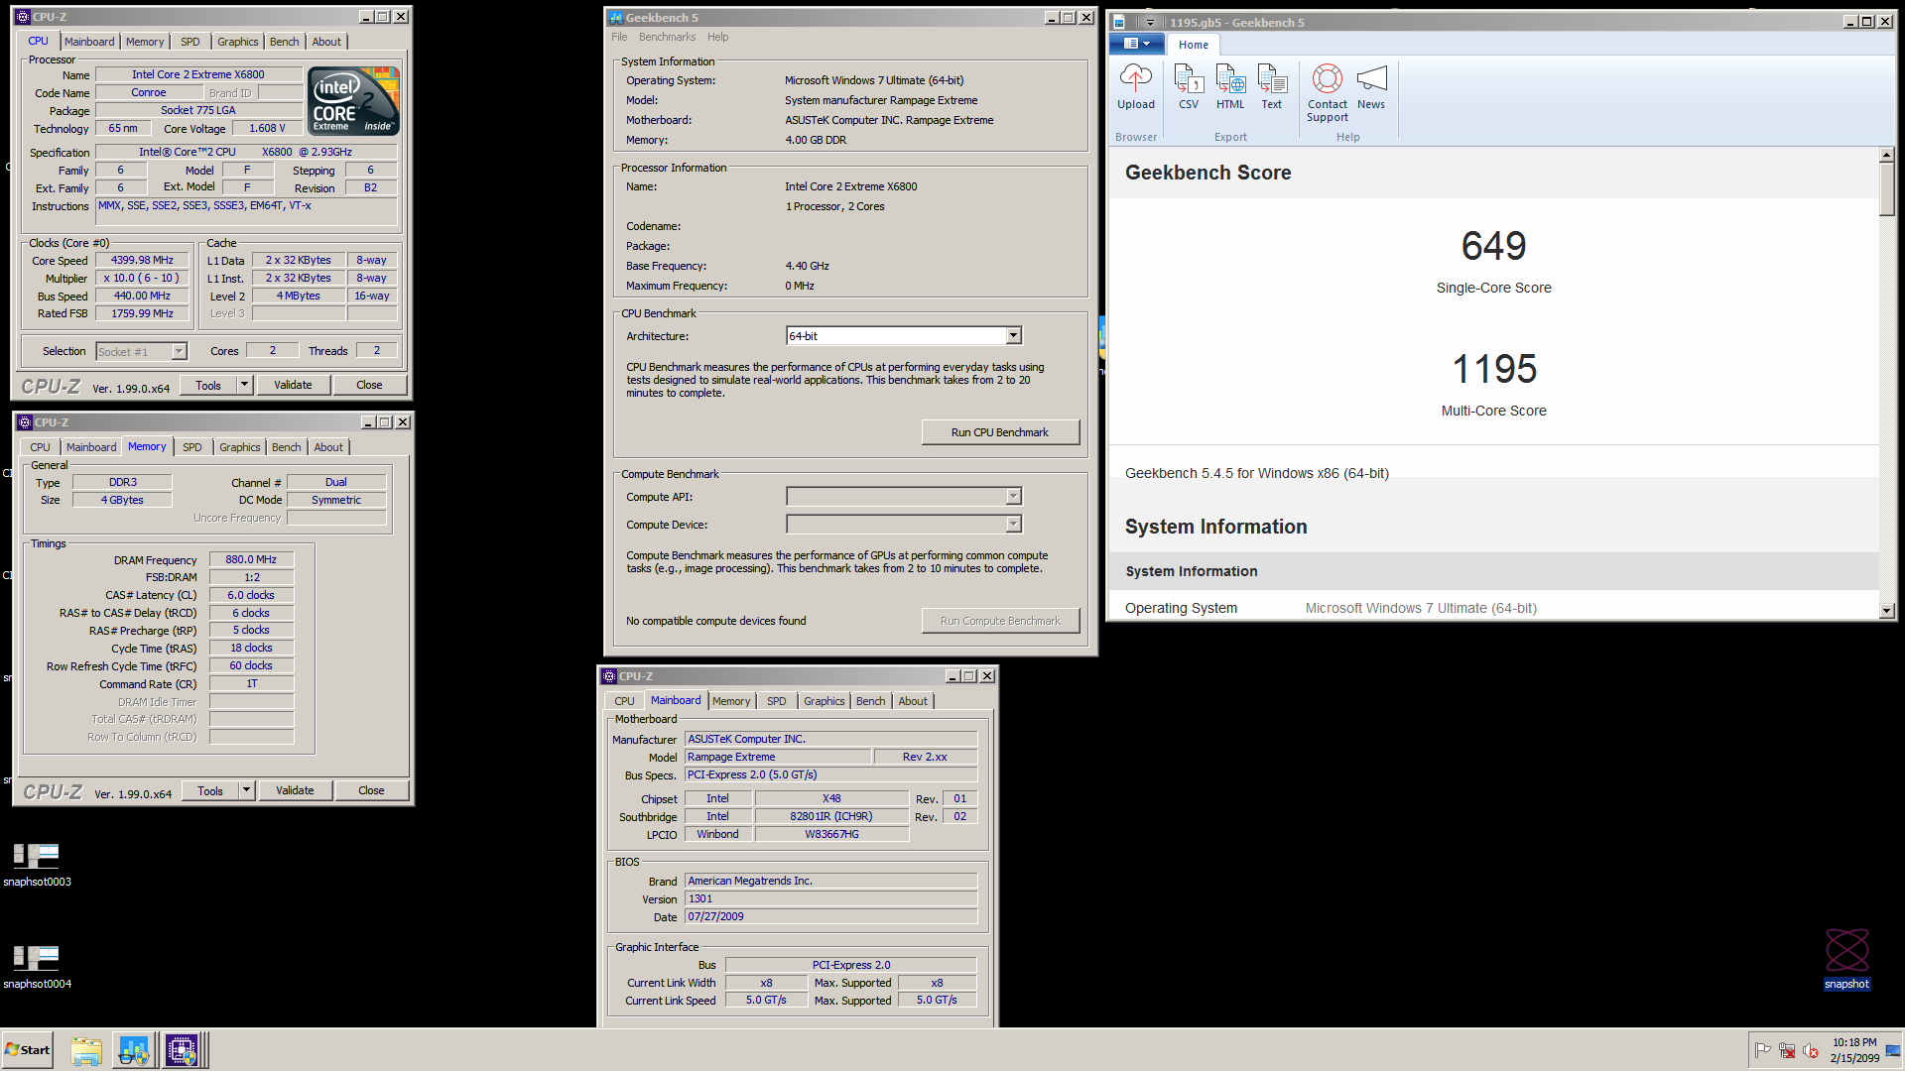The width and height of the screenshot is (1905, 1071).
Task: Click the CAS# Latency 6.0 clocks value
Action: coord(251,595)
